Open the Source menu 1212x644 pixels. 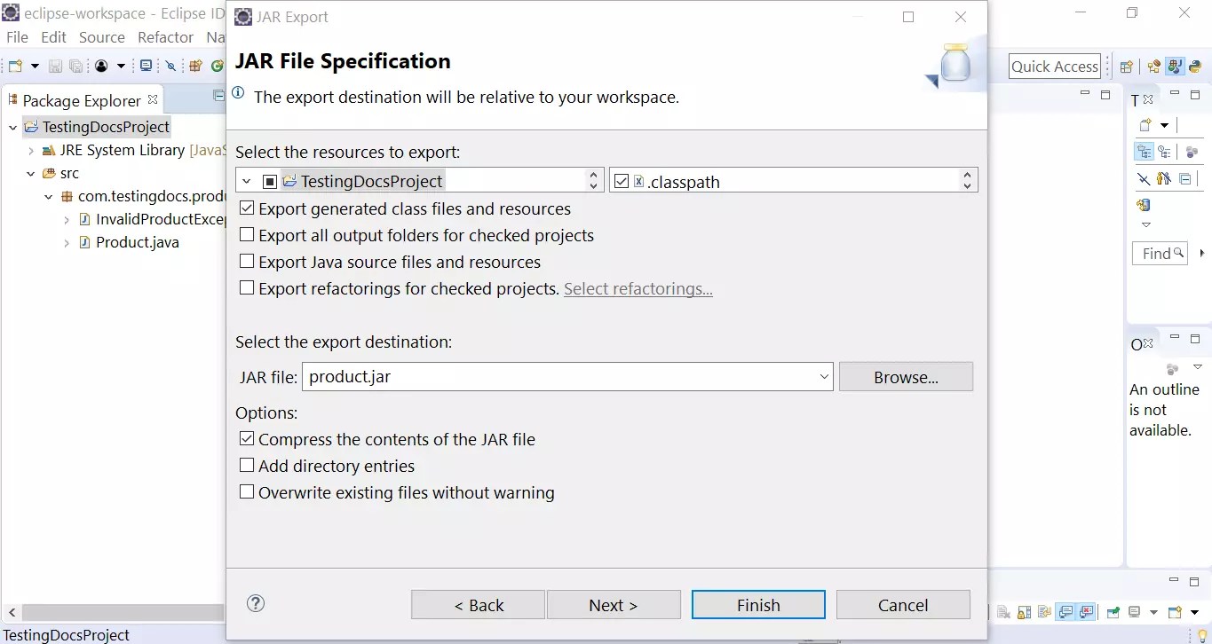point(101,37)
